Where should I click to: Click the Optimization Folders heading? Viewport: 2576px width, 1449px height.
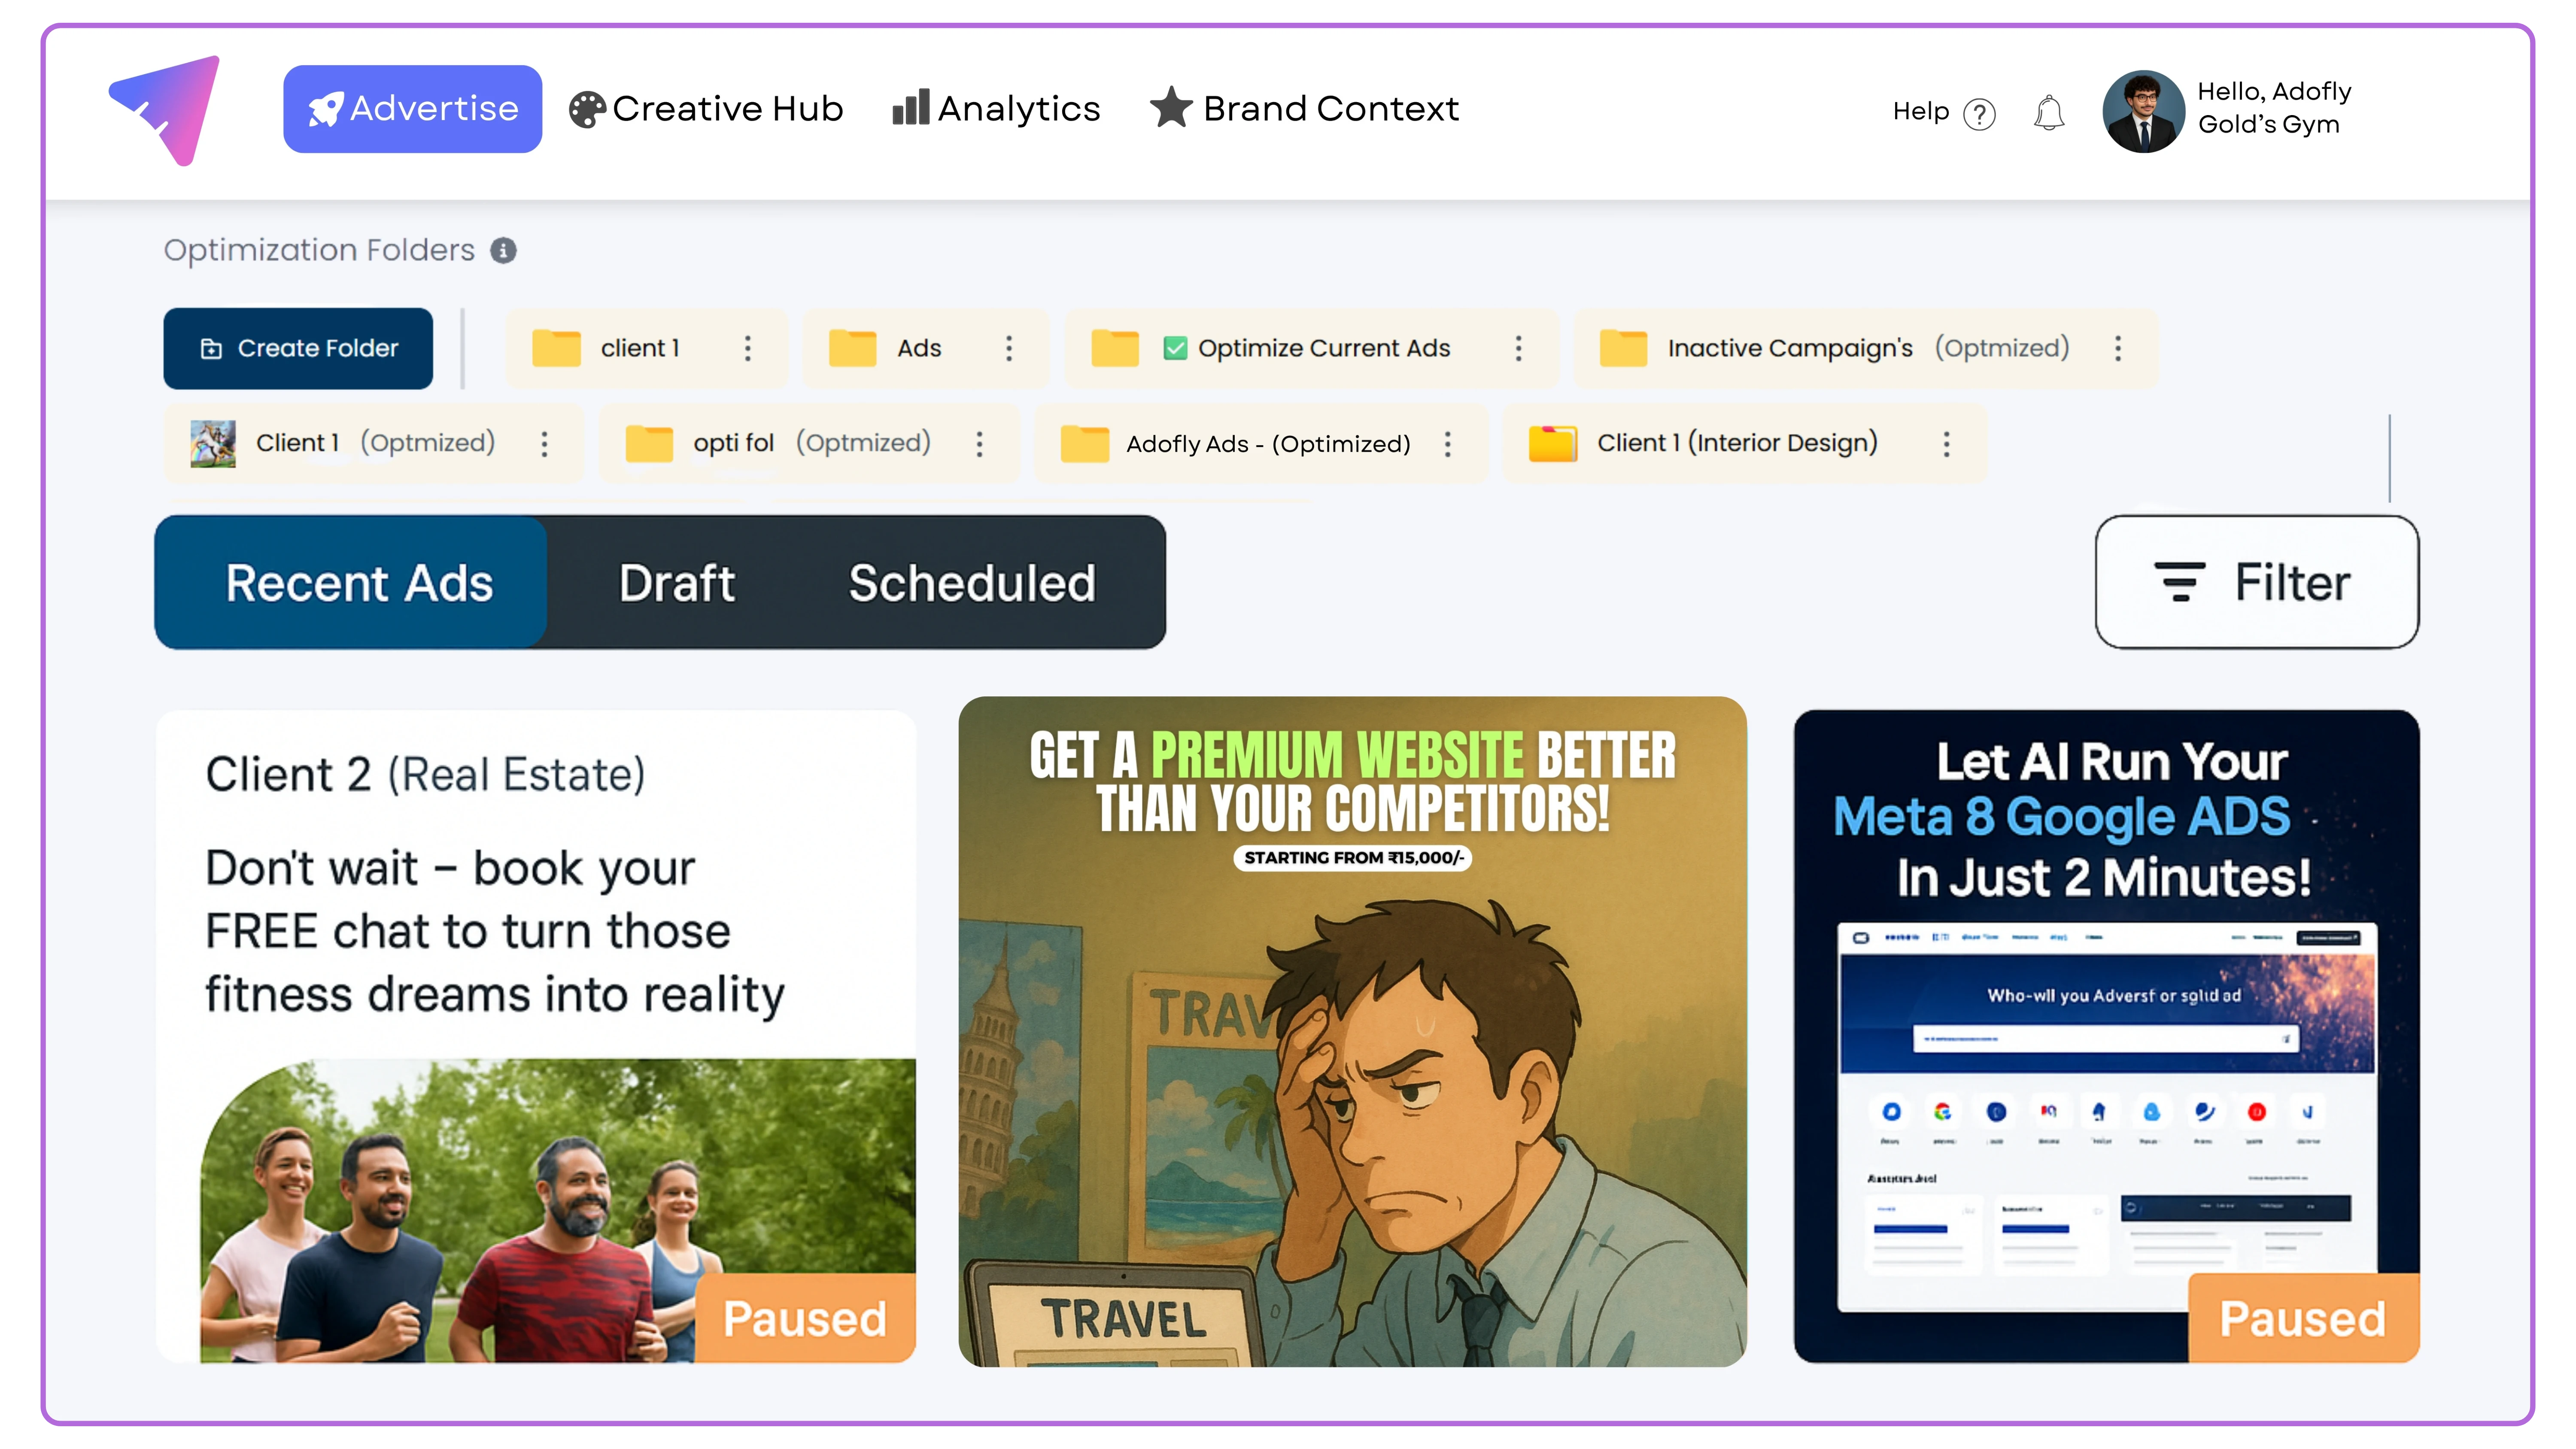point(319,250)
